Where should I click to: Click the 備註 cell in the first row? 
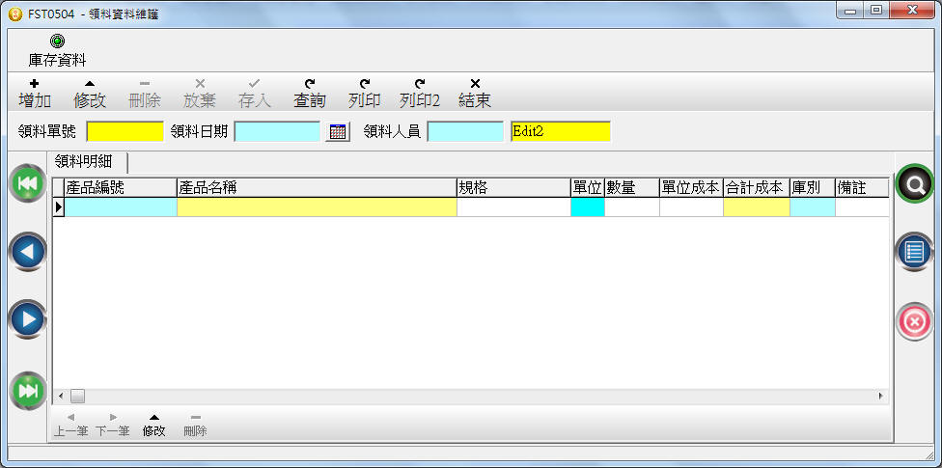(x=862, y=207)
